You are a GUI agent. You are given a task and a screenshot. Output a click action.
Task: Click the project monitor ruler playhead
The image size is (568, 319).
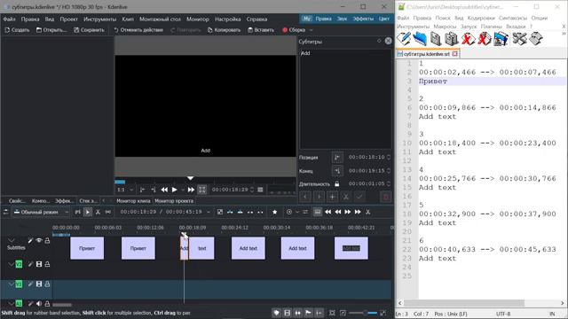[x=190, y=178]
